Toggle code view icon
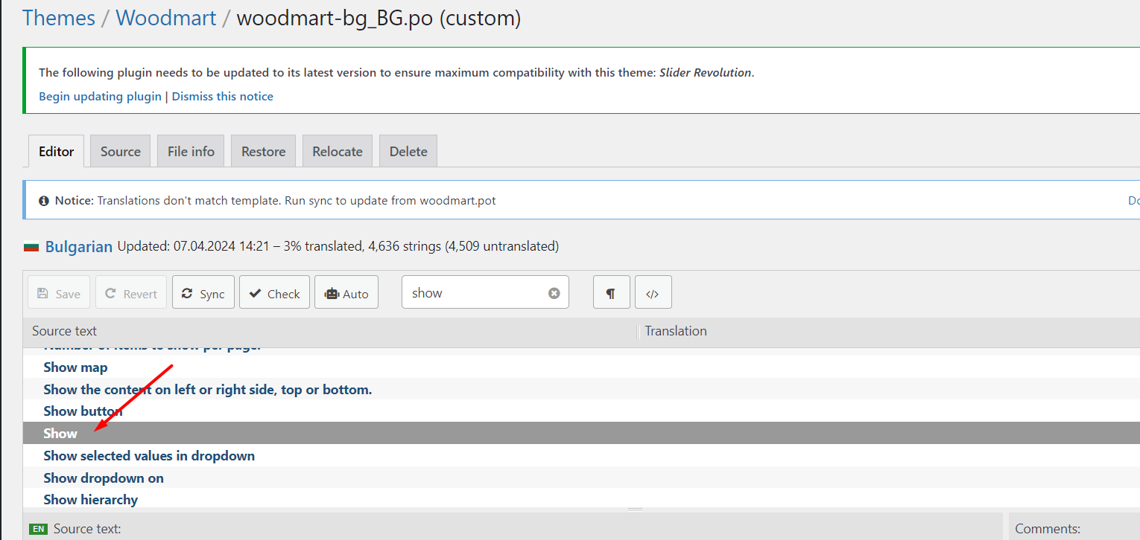The image size is (1140, 540). point(653,292)
